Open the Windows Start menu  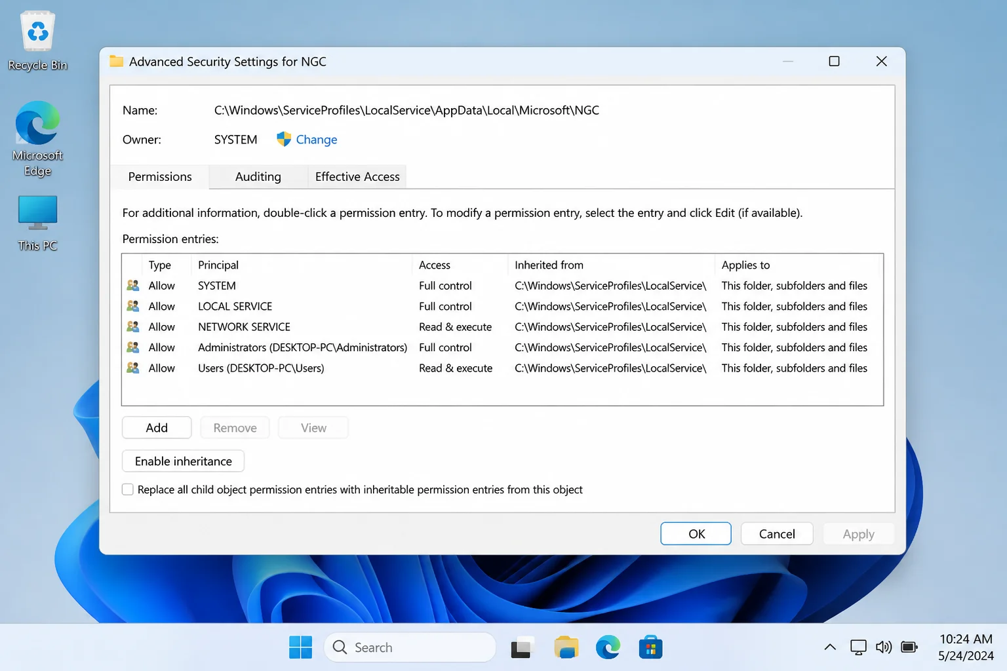point(300,647)
